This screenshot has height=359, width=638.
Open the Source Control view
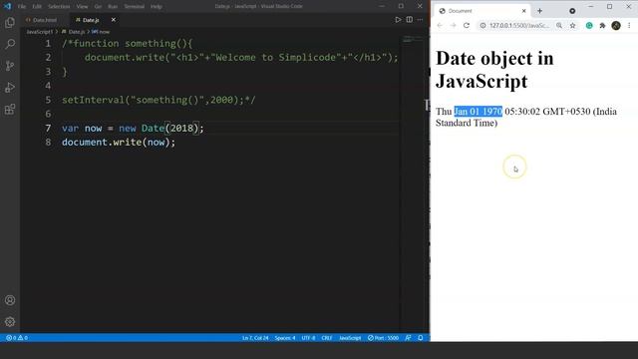coord(10,66)
